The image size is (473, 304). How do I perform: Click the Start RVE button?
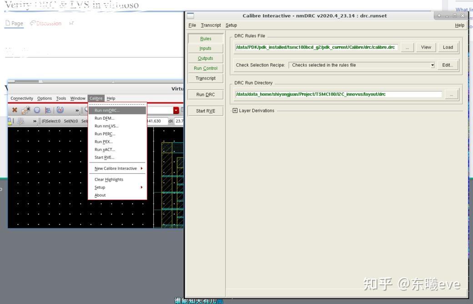205,111
